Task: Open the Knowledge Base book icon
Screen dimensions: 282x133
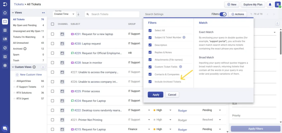Action: pyautogui.click(x=5, y=39)
